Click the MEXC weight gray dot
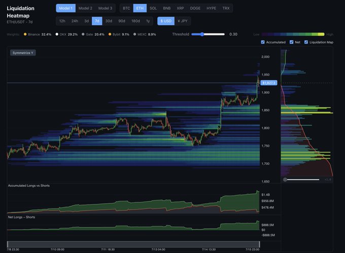The image size is (345, 253). 134,34
